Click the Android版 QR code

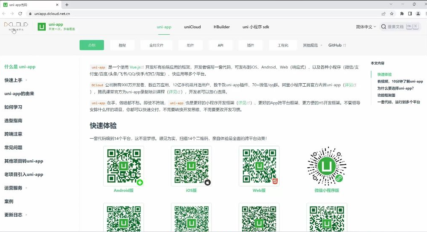click(124, 166)
